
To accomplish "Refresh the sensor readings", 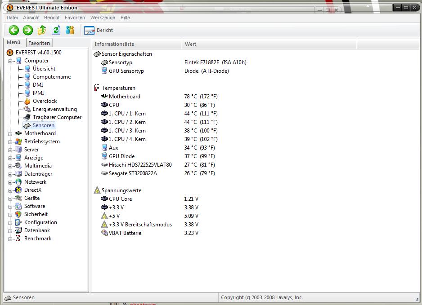I will tap(56, 30).
